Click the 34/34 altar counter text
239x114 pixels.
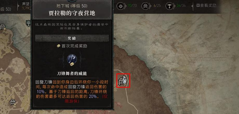pyautogui.click(x=181, y=6)
